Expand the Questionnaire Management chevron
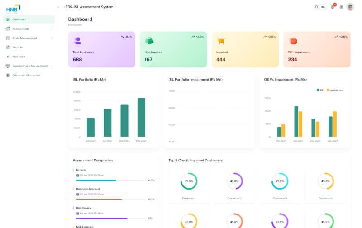The height and width of the screenshot is (228, 362). point(52,66)
